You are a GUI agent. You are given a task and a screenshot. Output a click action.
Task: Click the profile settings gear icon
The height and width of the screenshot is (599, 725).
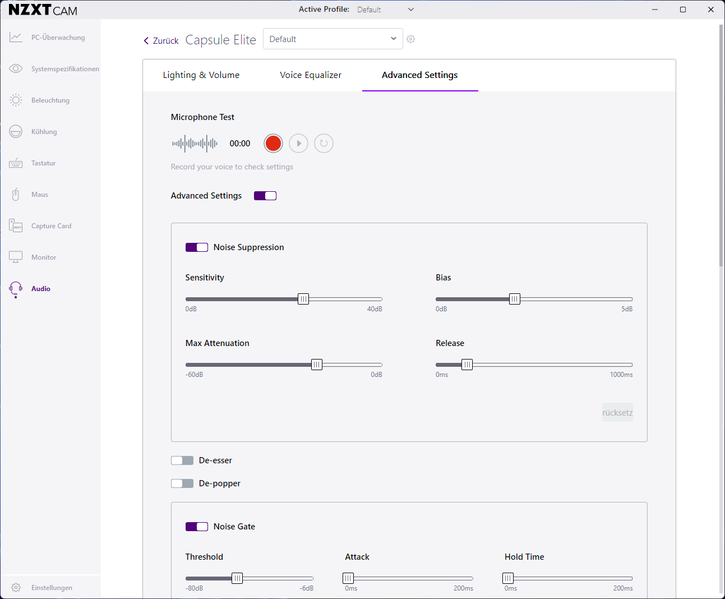(x=411, y=39)
